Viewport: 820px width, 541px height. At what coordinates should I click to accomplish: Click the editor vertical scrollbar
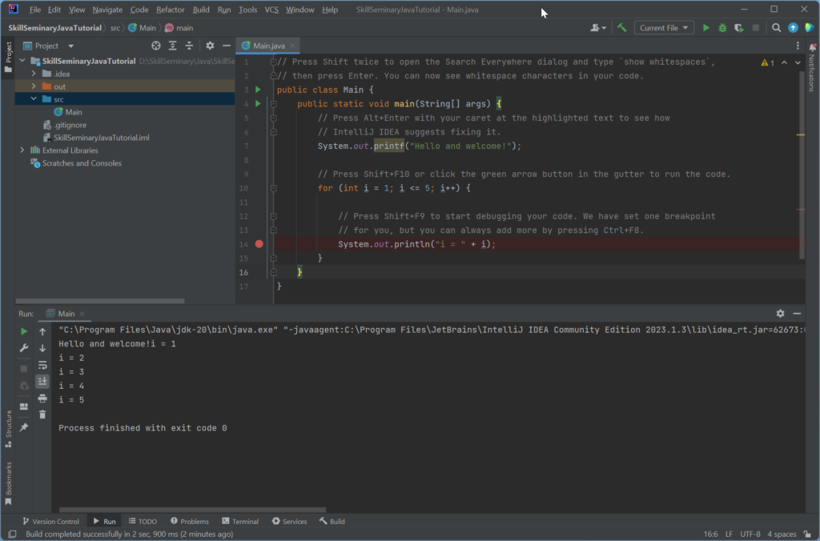[x=802, y=165]
